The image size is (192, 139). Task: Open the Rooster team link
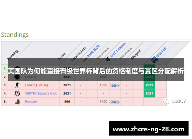point(31,102)
